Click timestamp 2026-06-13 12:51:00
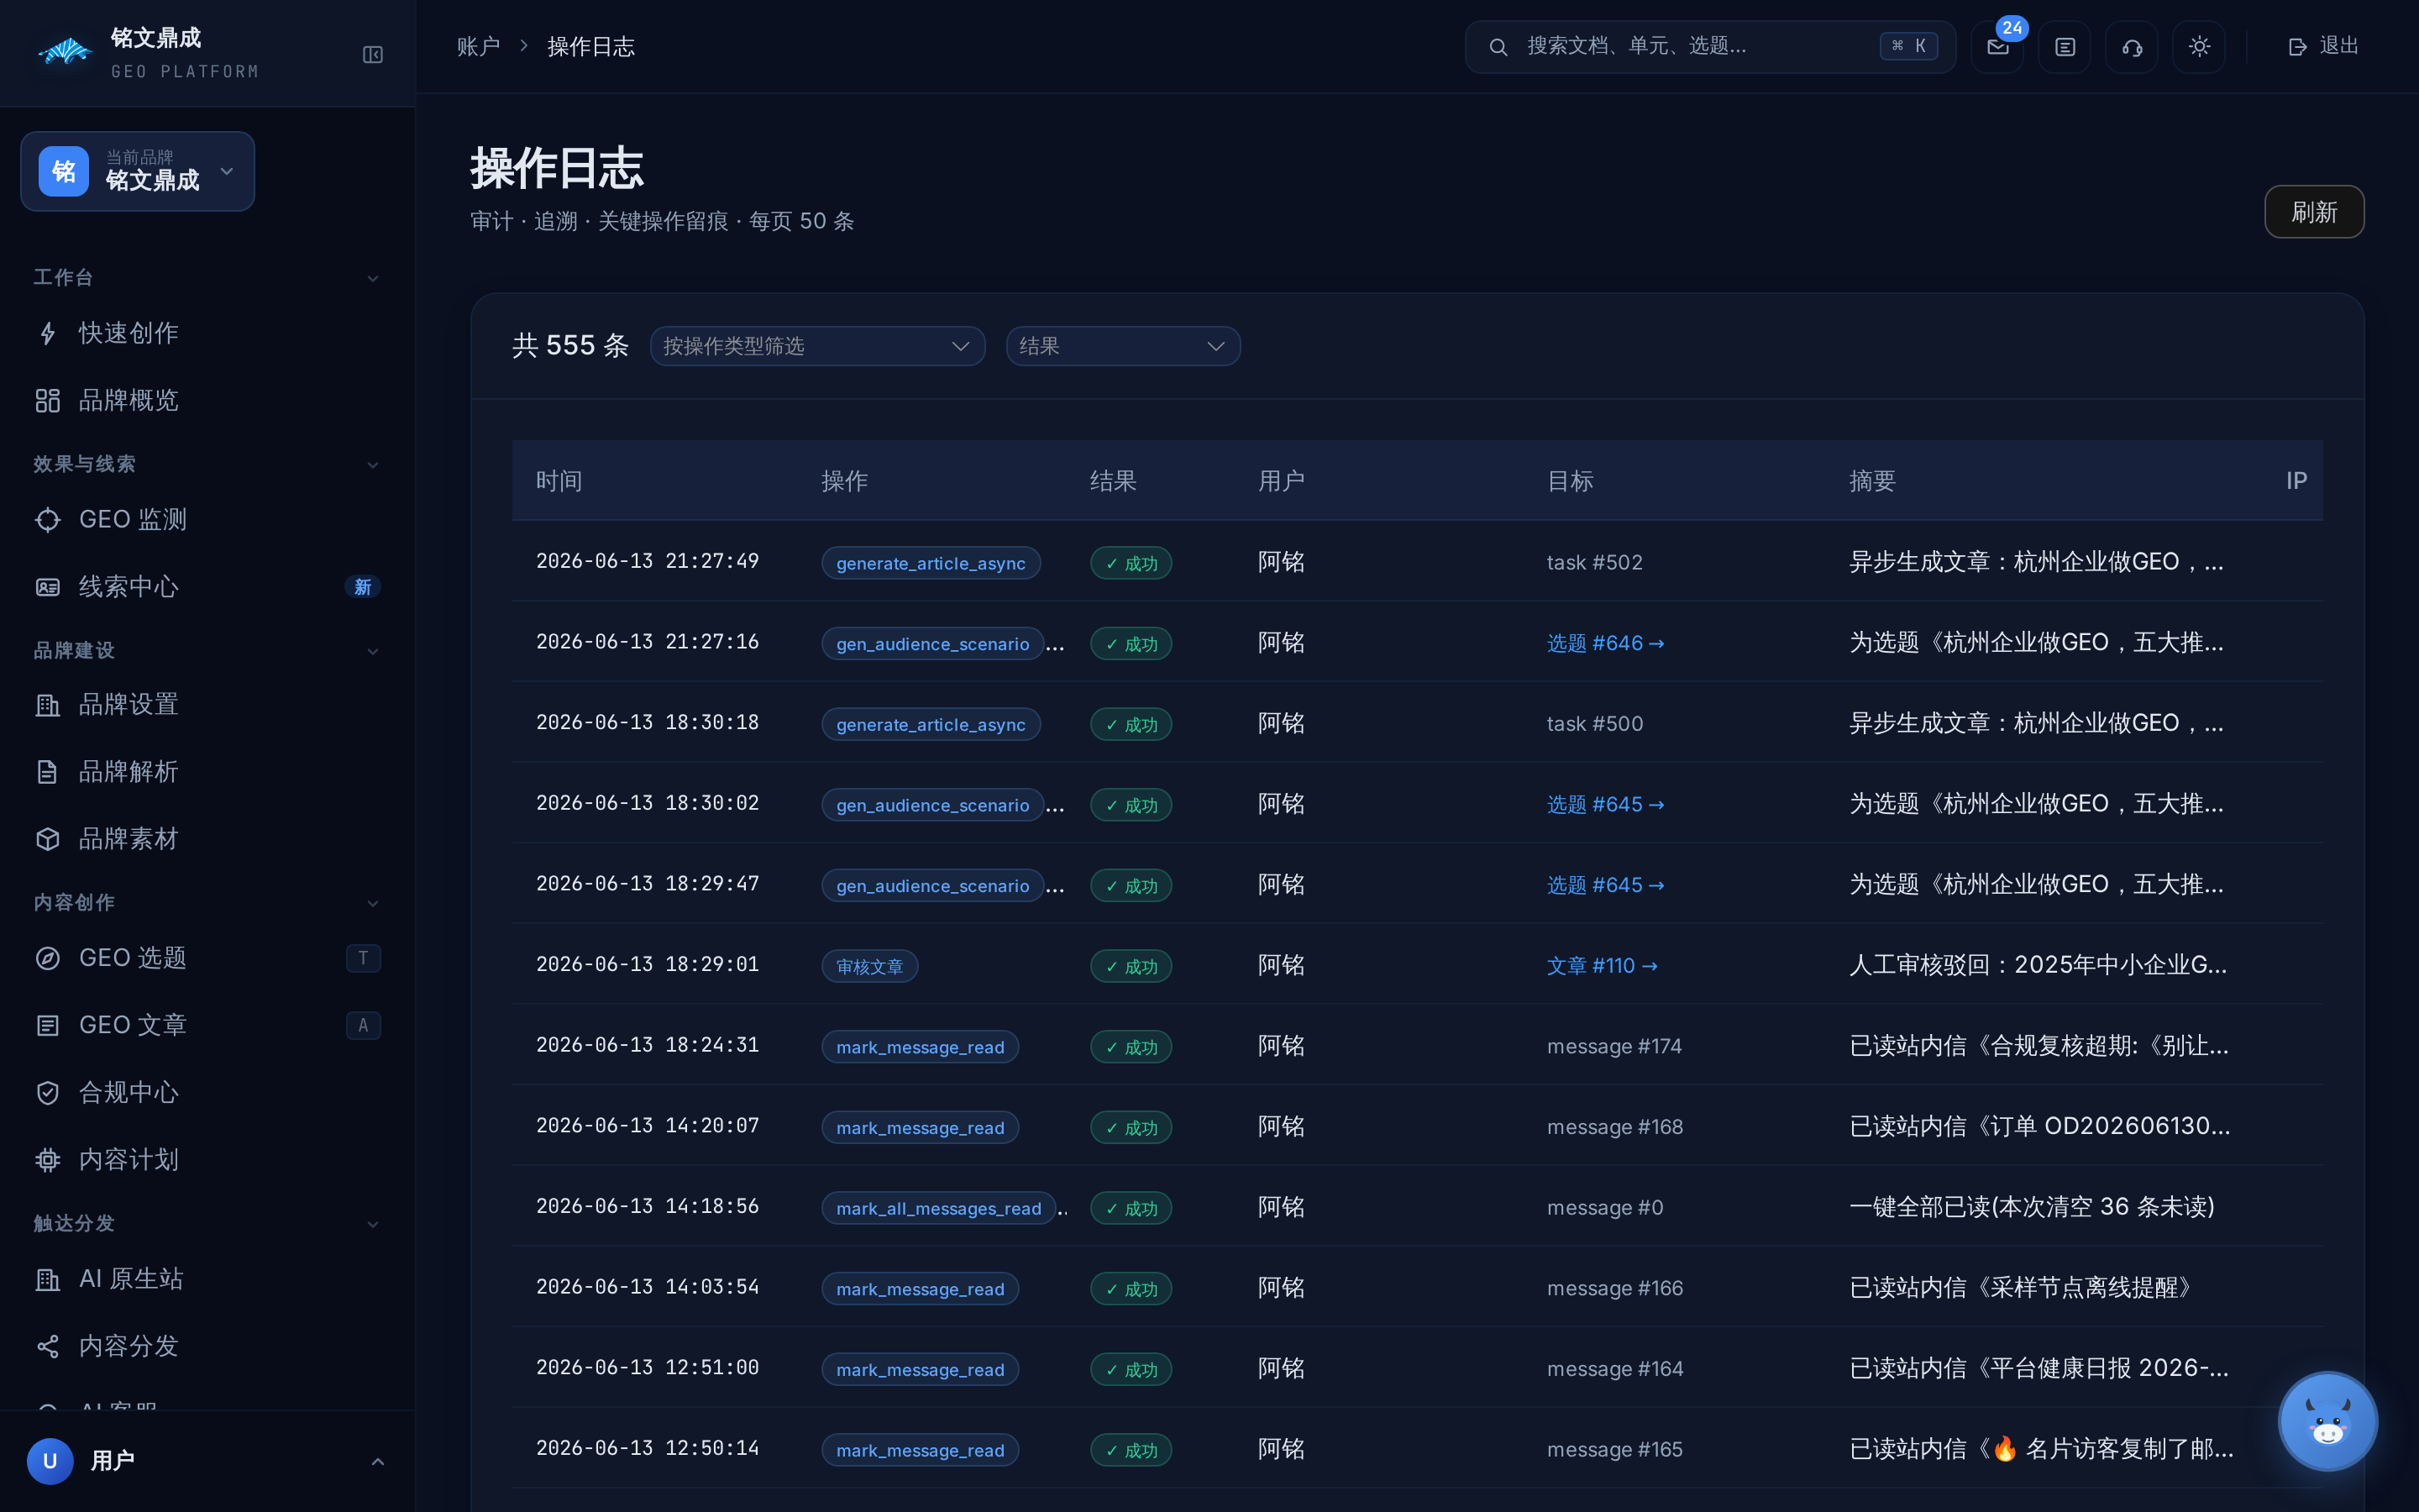Viewport: 2419px width, 1512px height. coord(648,1368)
